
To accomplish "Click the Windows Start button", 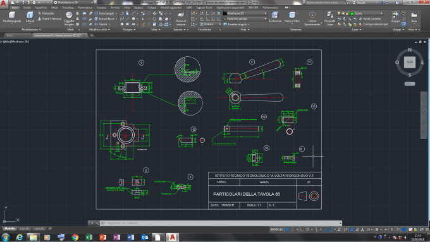I will 6,237.
